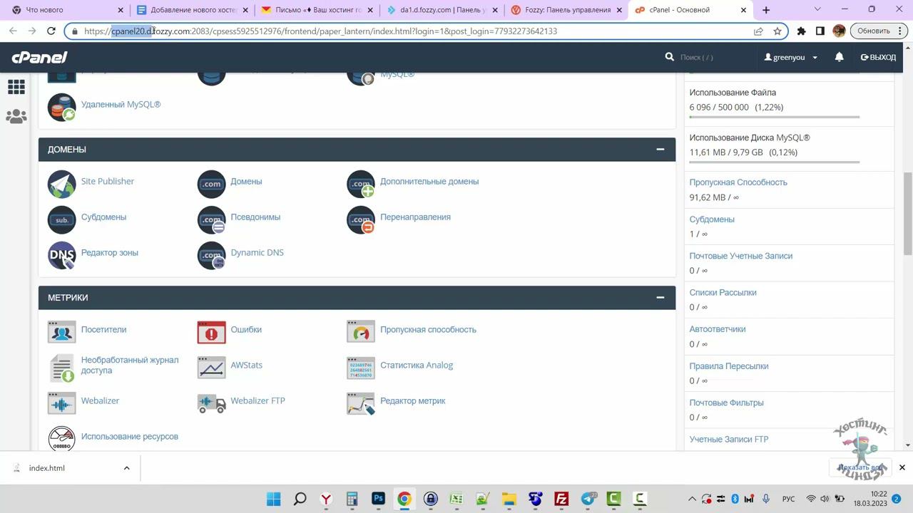Viewport: 913px width, 513px height.
Task: Open 'Почтовые Учетные Записи' sidebar link
Action: 741,256
